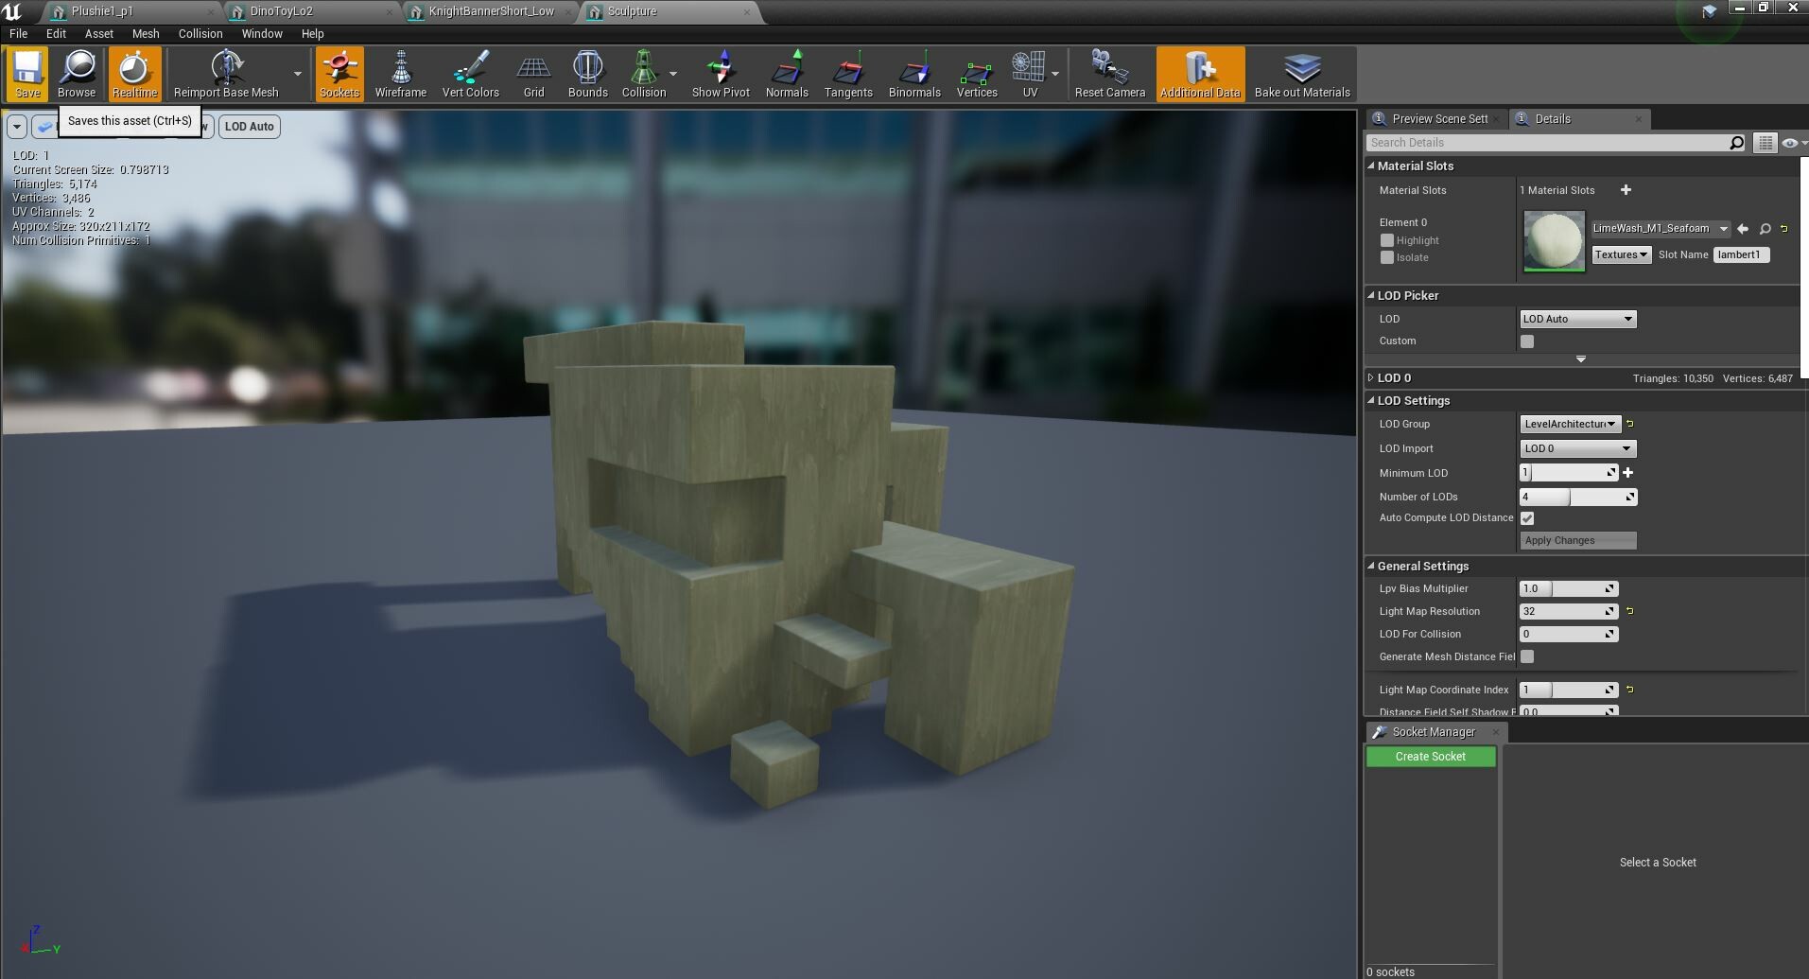This screenshot has width=1809, height=979.
Task: Open the Collision menu
Action: pyautogui.click(x=200, y=33)
